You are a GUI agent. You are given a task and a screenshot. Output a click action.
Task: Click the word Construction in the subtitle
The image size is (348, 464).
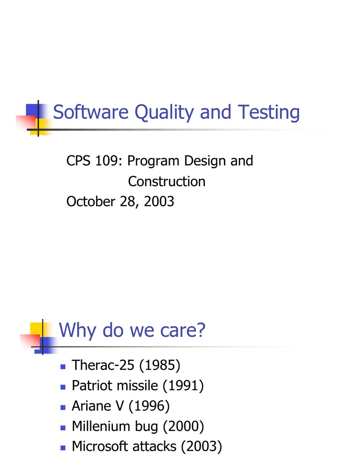tap(166, 181)
